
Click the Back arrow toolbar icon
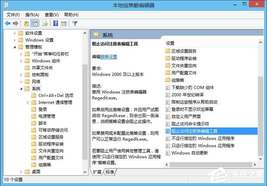(x=8, y=24)
